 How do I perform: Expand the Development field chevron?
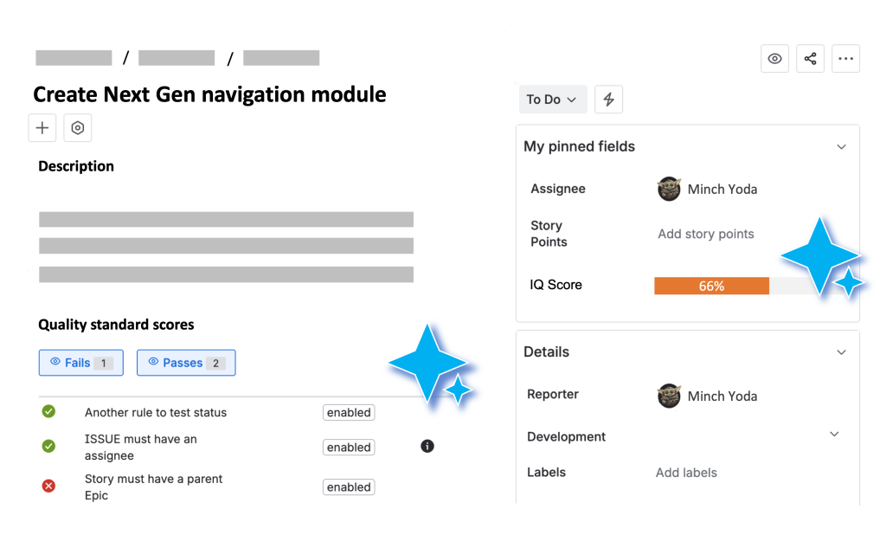click(834, 435)
